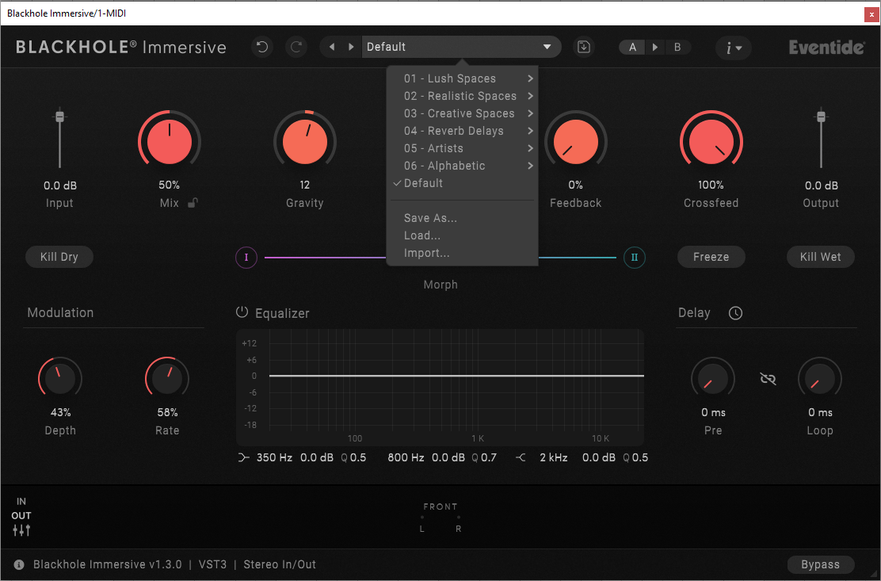Toggle the Freeze button

[711, 257]
